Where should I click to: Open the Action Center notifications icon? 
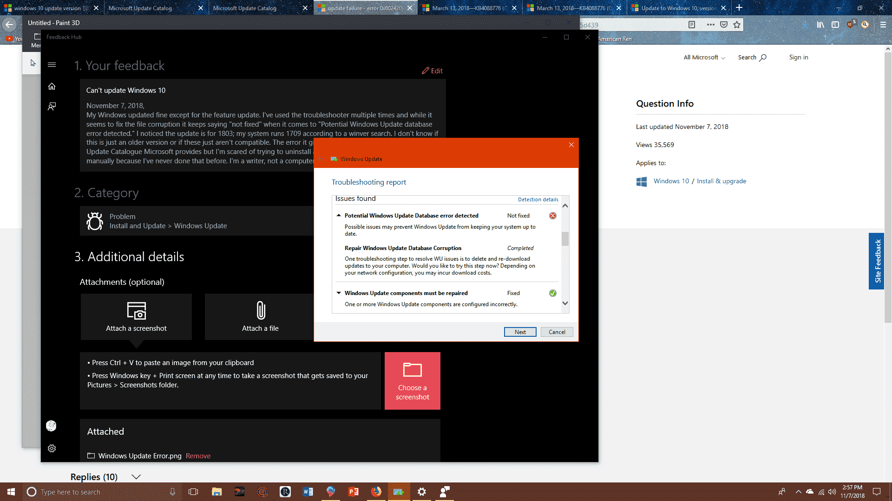(x=877, y=492)
